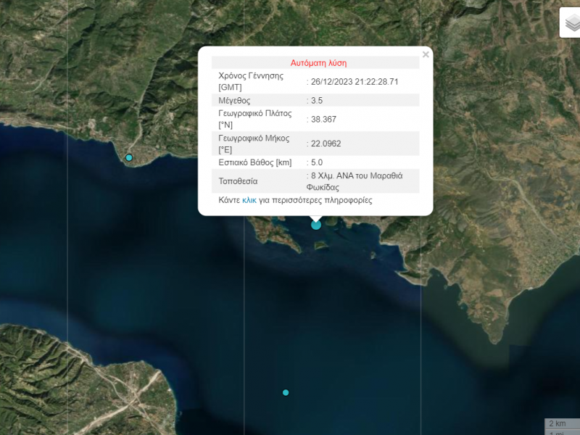Select the magnitude value 3.5

[315, 99]
